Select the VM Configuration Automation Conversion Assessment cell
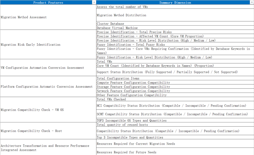254x155 pixels. pyautogui.click(x=48, y=68)
